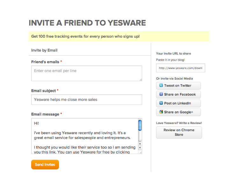Share the invite on Google+

[x=178, y=112]
